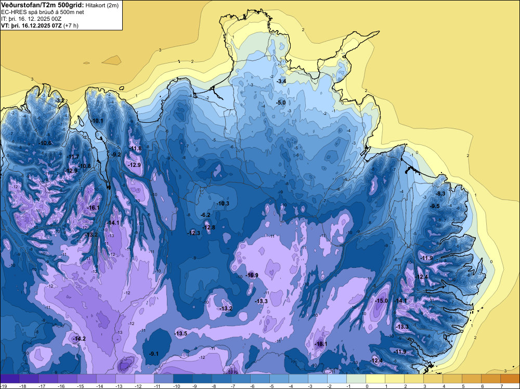This screenshot has height=389, width=520.
Task: Click the -5.0 station temperature label
Action: tap(281, 102)
